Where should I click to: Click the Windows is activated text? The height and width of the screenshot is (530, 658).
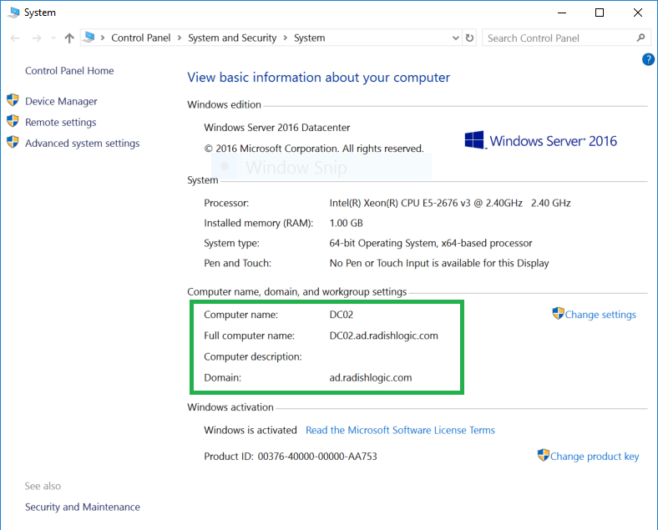pos(251,430)
